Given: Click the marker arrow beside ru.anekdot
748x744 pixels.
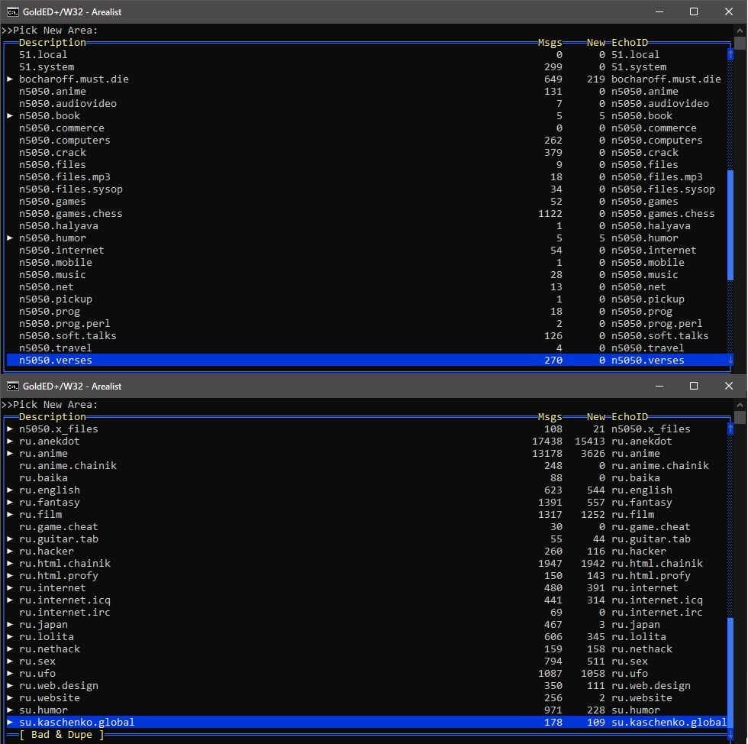Looking at the screenshot, I should point(9,442).
